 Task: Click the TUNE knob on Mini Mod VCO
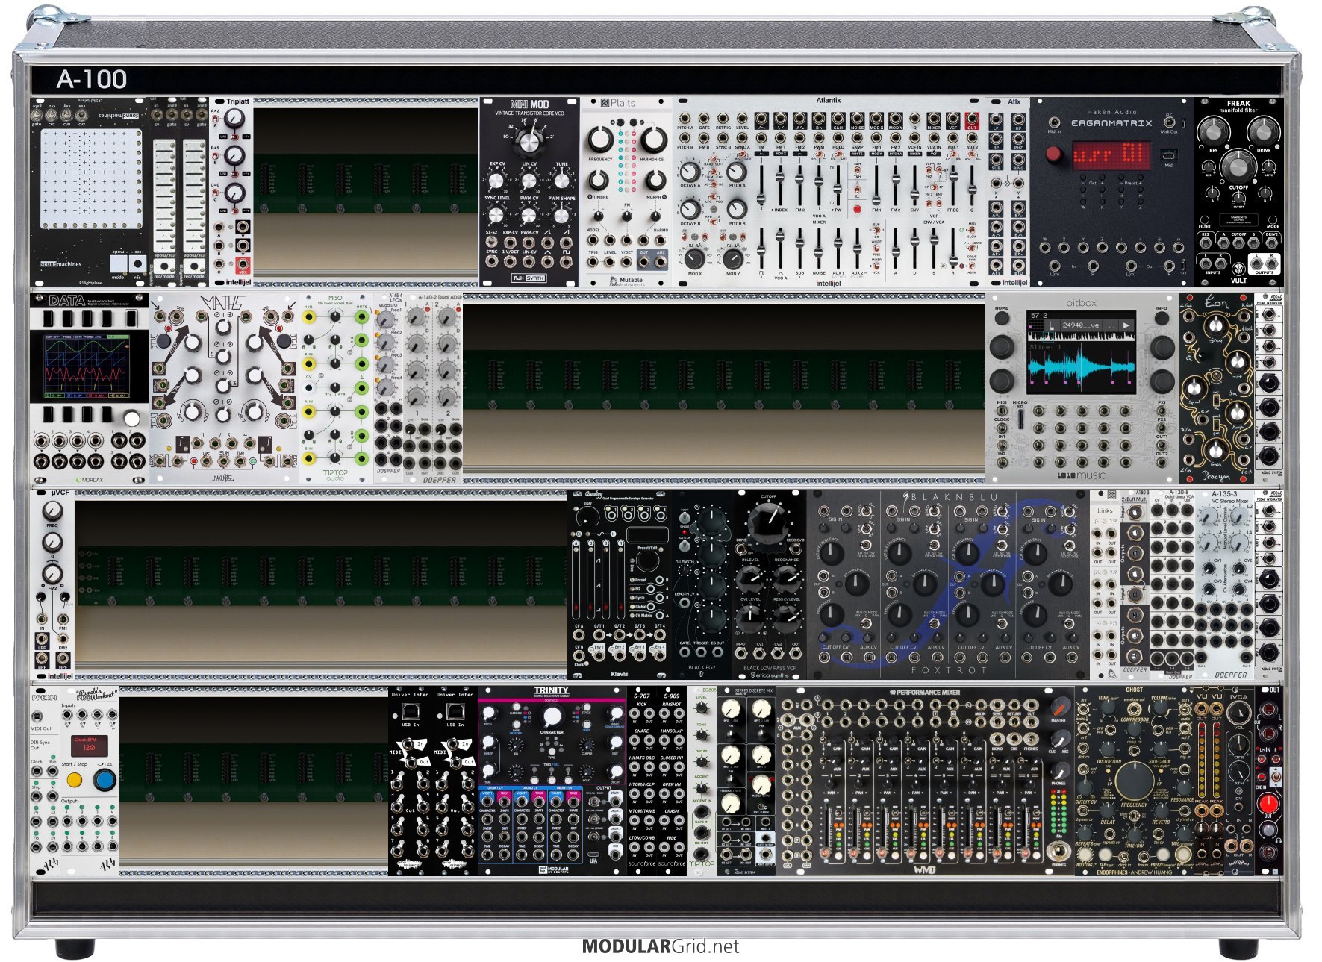[561, 181]
